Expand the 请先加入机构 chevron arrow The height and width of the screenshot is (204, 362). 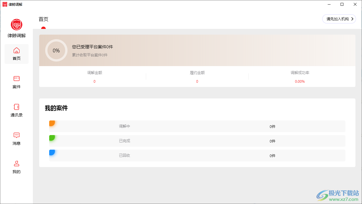tap(352, 19)
